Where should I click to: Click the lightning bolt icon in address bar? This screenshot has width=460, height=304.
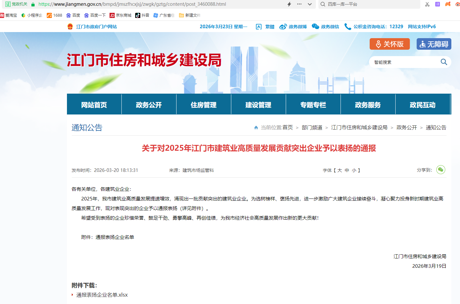click(289, 4)
